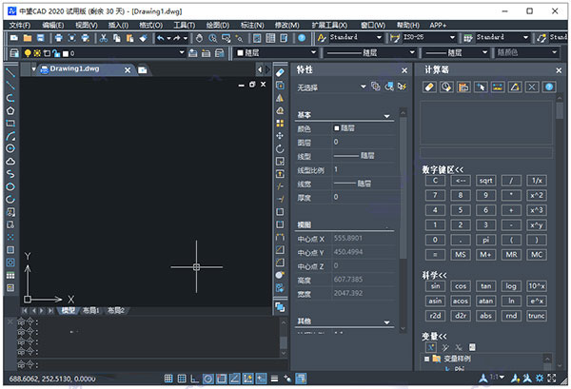The image size is (571, 389).
Task: Select the Circle drawing tool
Action: pos(10,147)
